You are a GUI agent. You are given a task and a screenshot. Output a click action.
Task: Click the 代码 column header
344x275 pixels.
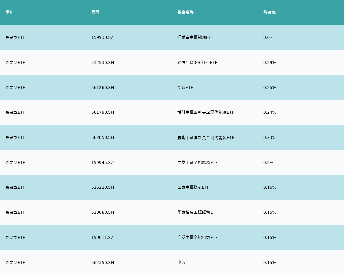pyautogui.click(x=95, y=12)
